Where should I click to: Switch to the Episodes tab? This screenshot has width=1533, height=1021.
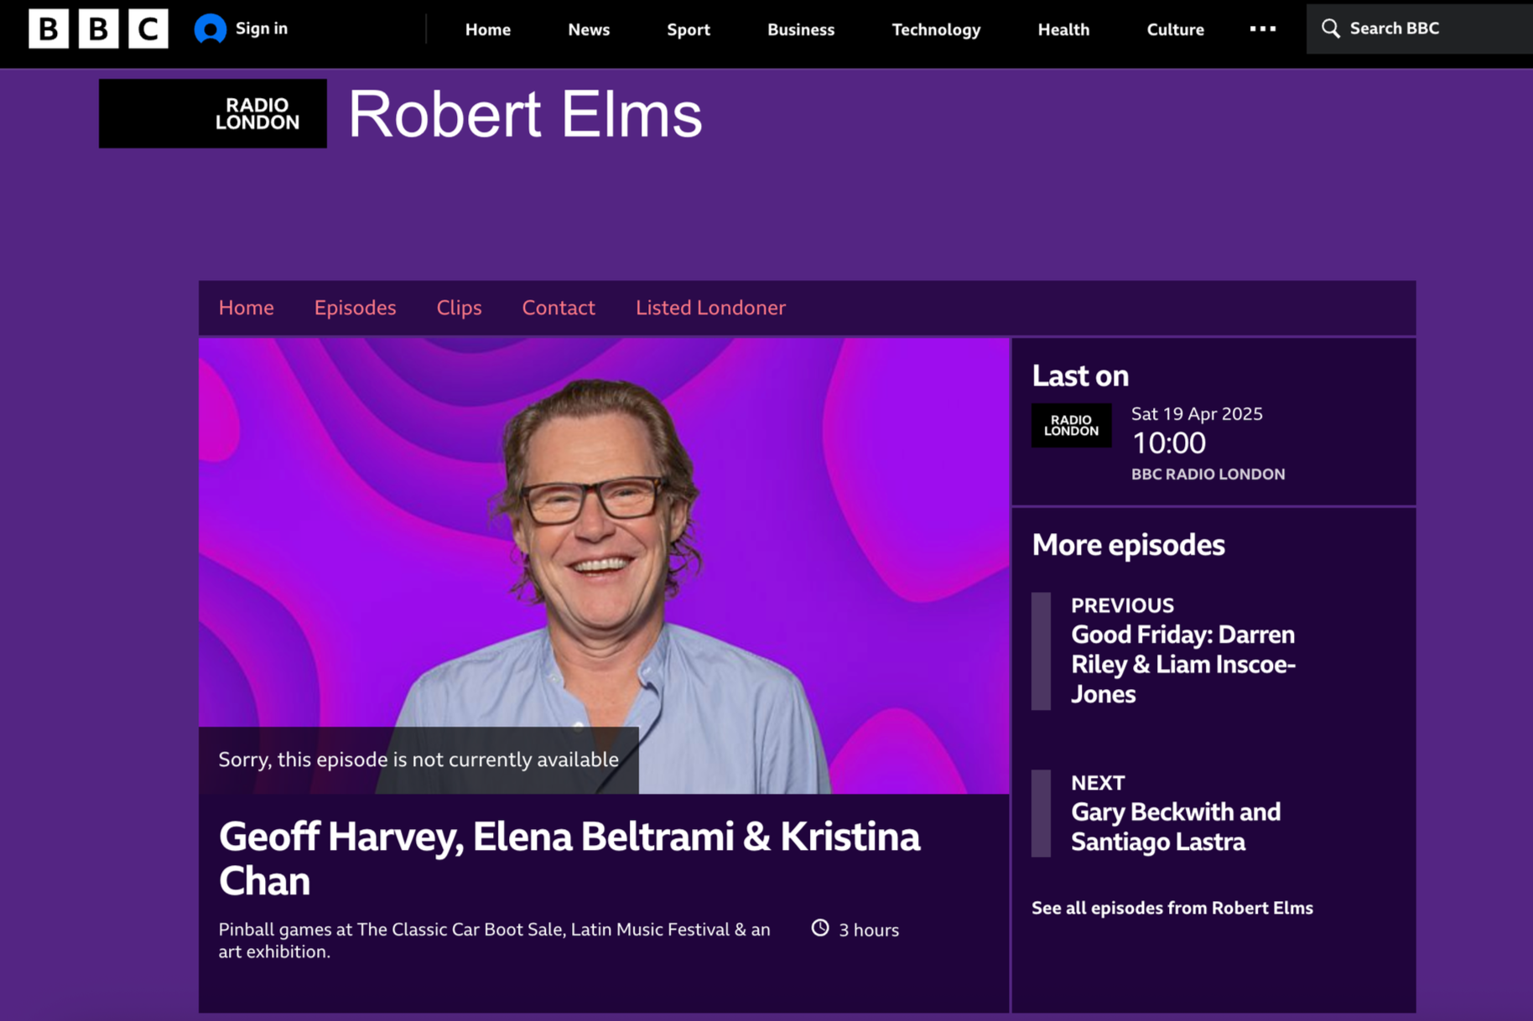356,308
